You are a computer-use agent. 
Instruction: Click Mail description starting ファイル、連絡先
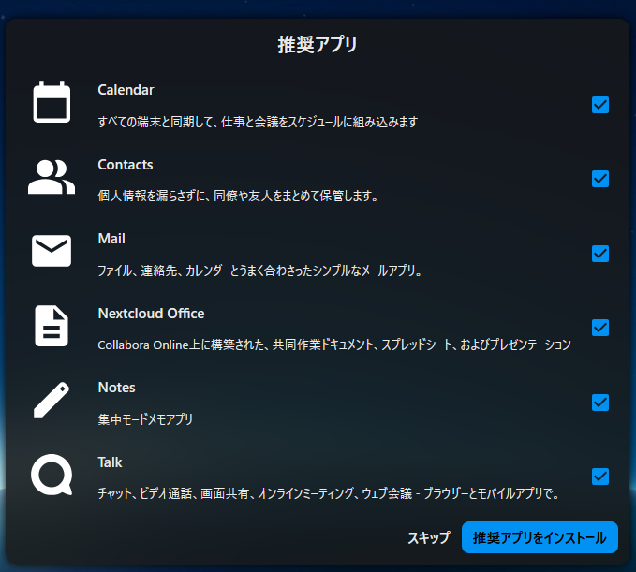pyautogui.click(x=259, y=271)
